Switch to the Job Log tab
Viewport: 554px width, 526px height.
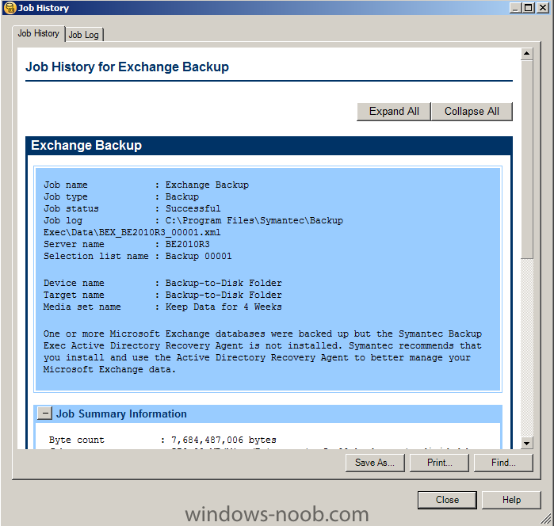tap(84, 35)
